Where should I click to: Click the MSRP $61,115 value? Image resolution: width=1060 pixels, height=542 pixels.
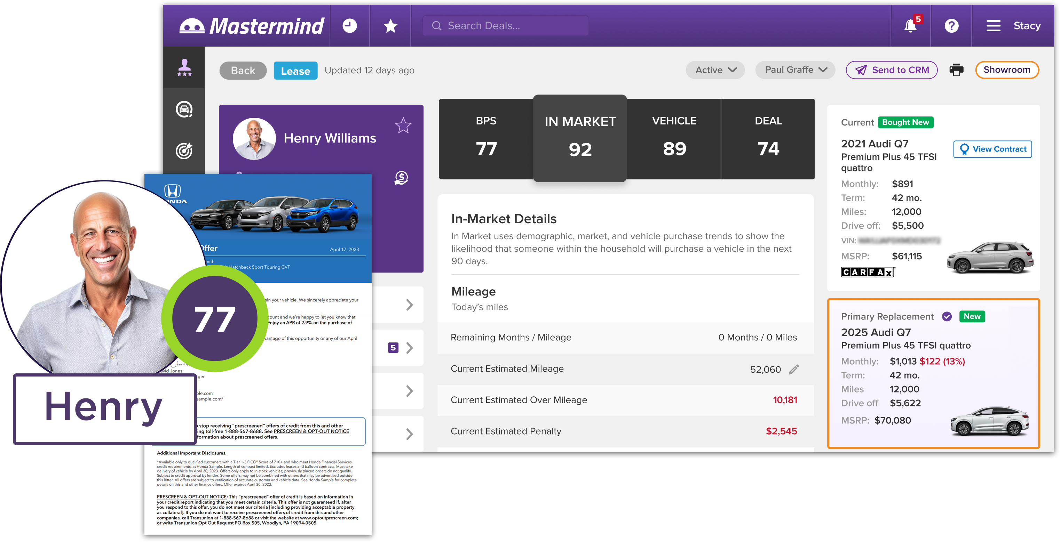(907, 256)
